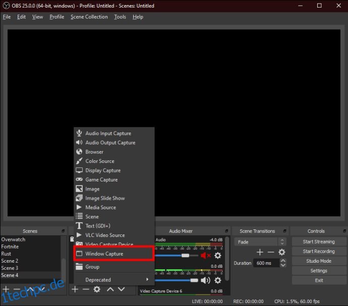This screenshot has height=306, width=348.
Task: Mute the second audio channel speaker
Action: tap(205, 280)
